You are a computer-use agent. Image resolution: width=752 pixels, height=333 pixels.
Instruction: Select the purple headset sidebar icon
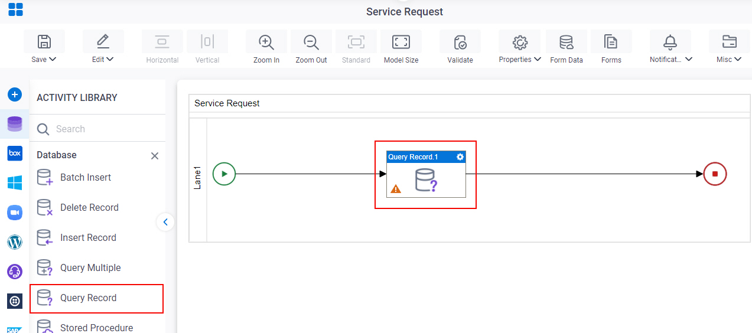(15, 272)
